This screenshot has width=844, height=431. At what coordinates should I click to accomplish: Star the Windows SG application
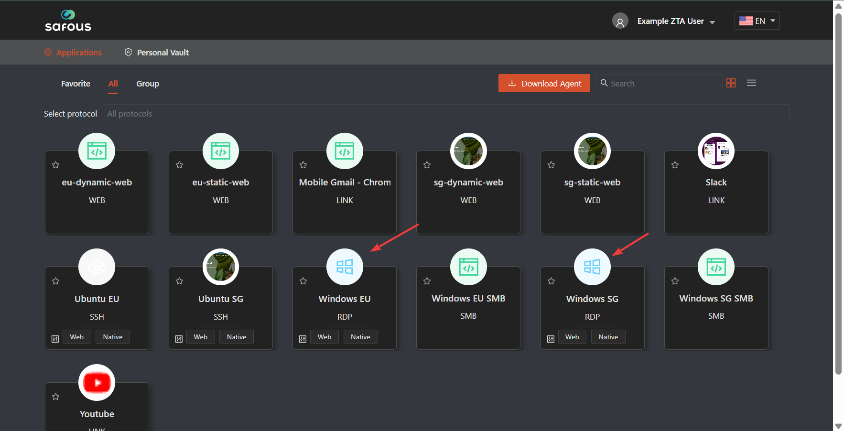click(551, 281)
